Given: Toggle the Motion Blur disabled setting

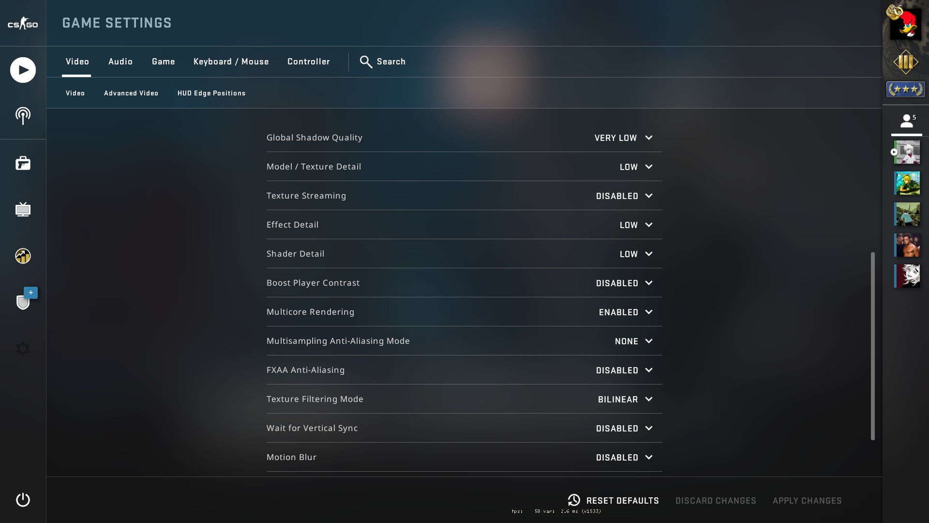Looking at the screenshot, I should (624, 458).
